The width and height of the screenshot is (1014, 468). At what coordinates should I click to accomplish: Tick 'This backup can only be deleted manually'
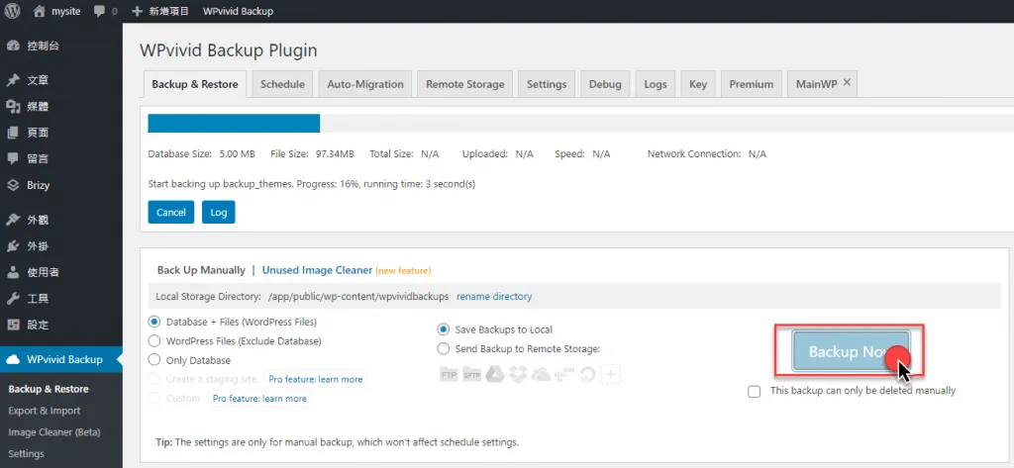pos(754,392)
